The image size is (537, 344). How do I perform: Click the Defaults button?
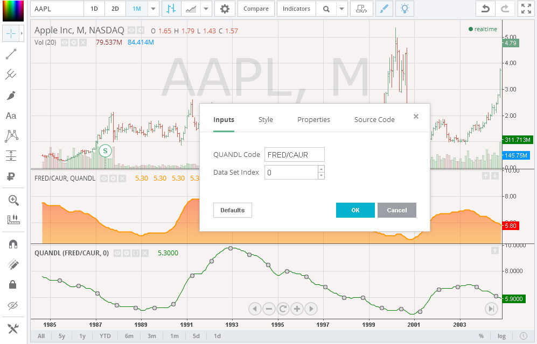(x=233, y=210)
